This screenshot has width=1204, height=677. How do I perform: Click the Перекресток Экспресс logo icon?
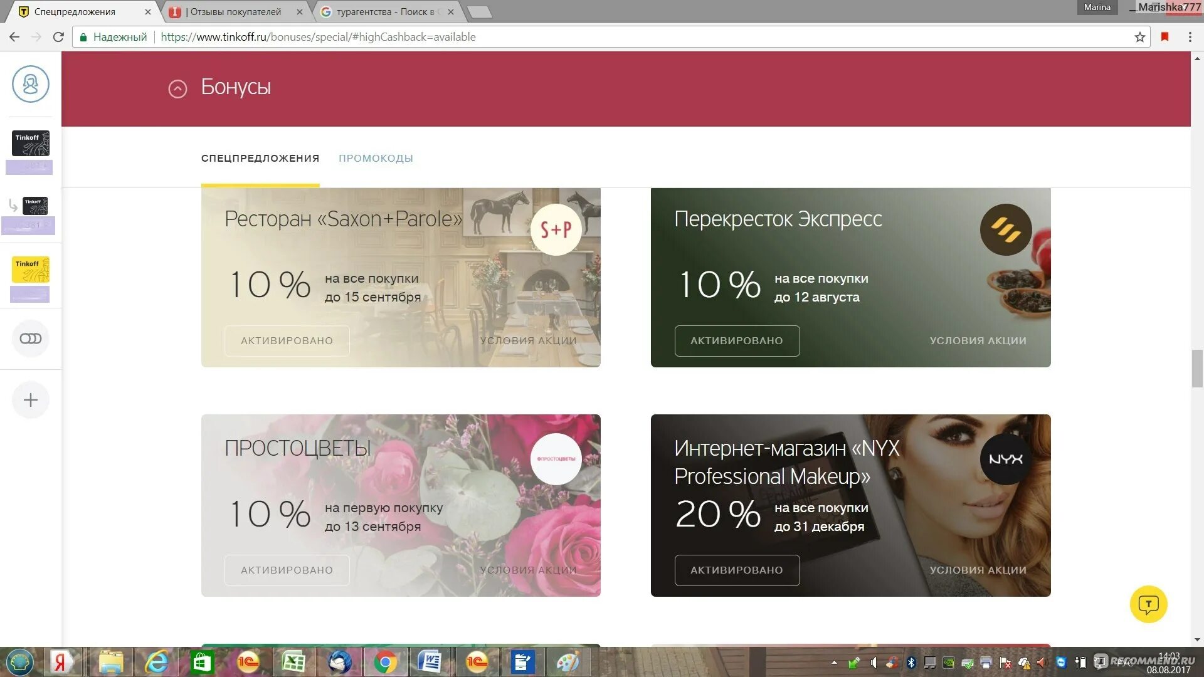pos(1005,229)
